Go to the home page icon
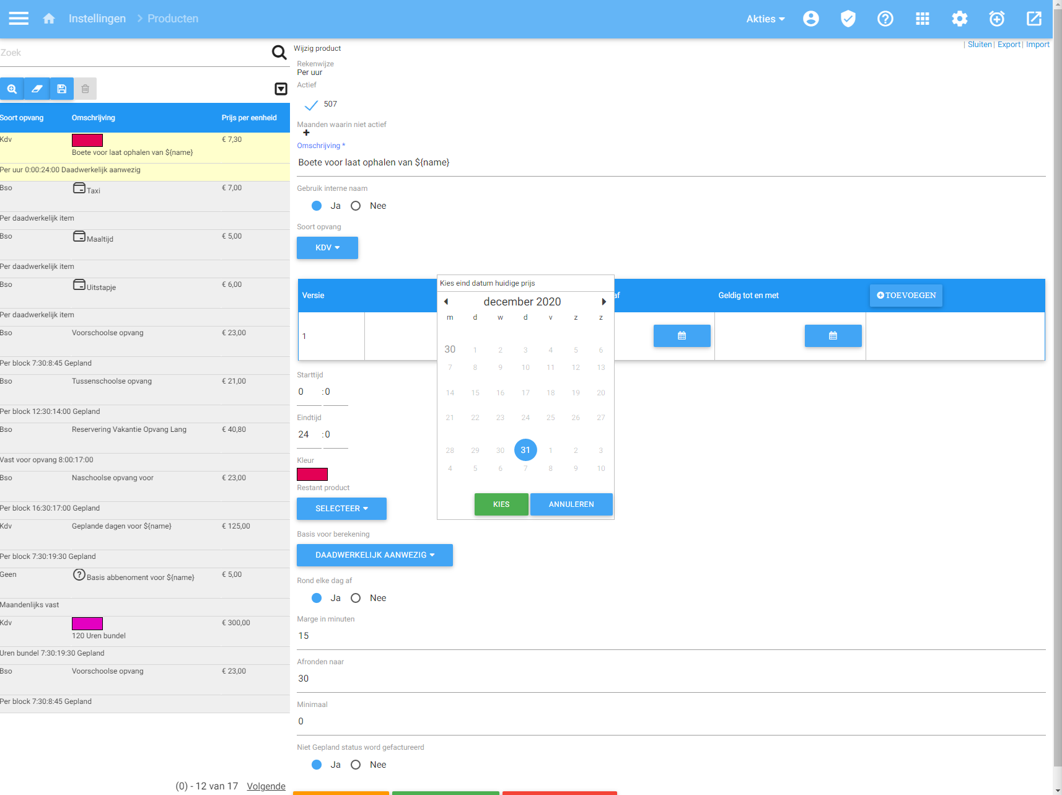 (49, 19)
